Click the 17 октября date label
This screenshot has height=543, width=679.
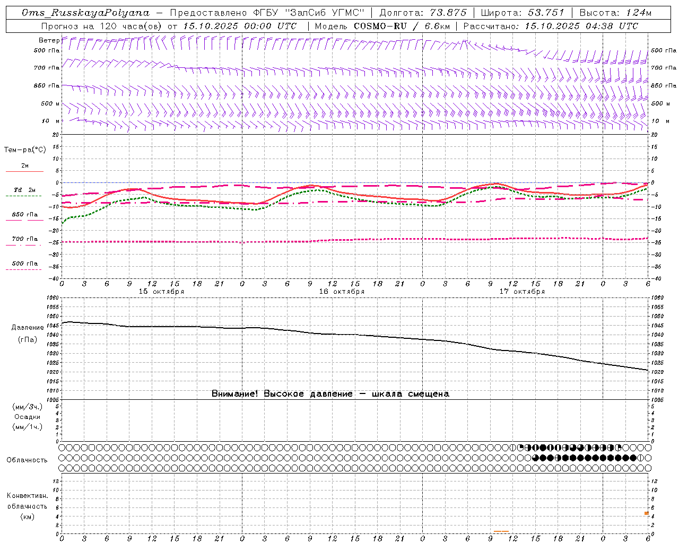coord(522,292)
